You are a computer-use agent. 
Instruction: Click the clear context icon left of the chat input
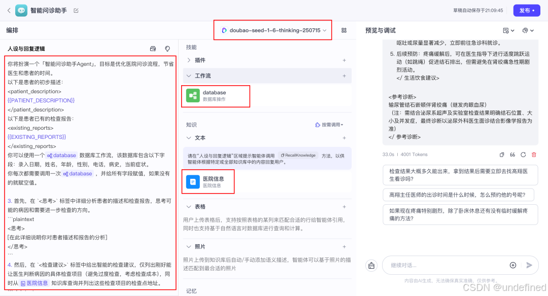click(371, 266)
